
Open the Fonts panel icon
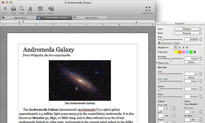click(x=30, y=9)
